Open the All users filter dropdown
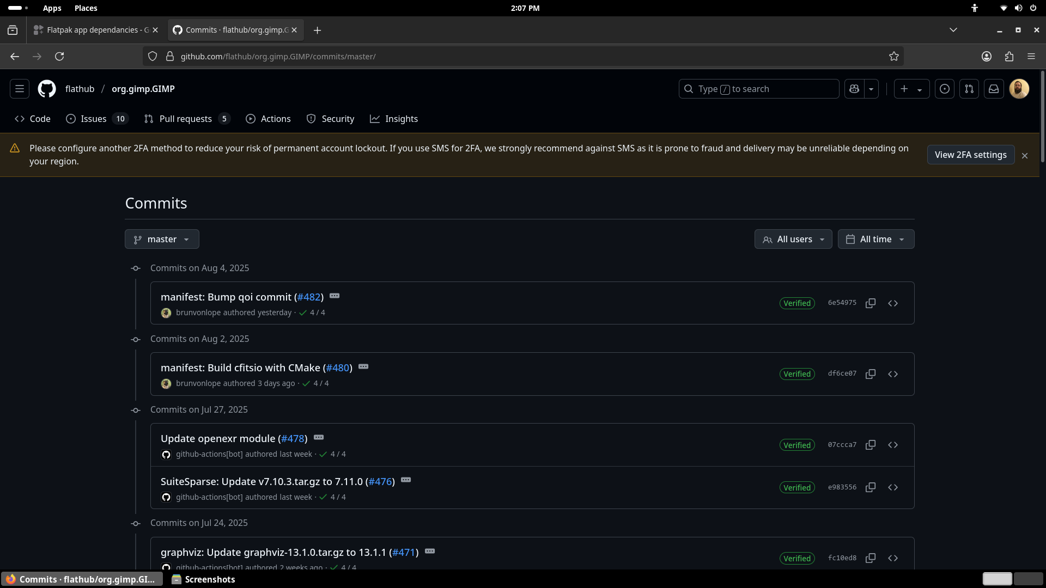The width and height of the screenshot is (1046, 588). 793,239
